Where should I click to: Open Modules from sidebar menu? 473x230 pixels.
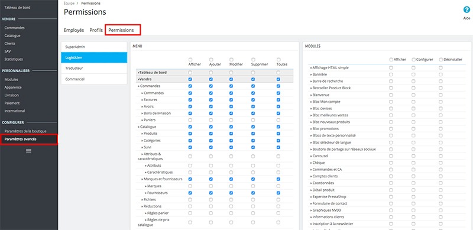click(x=11, y=79)
